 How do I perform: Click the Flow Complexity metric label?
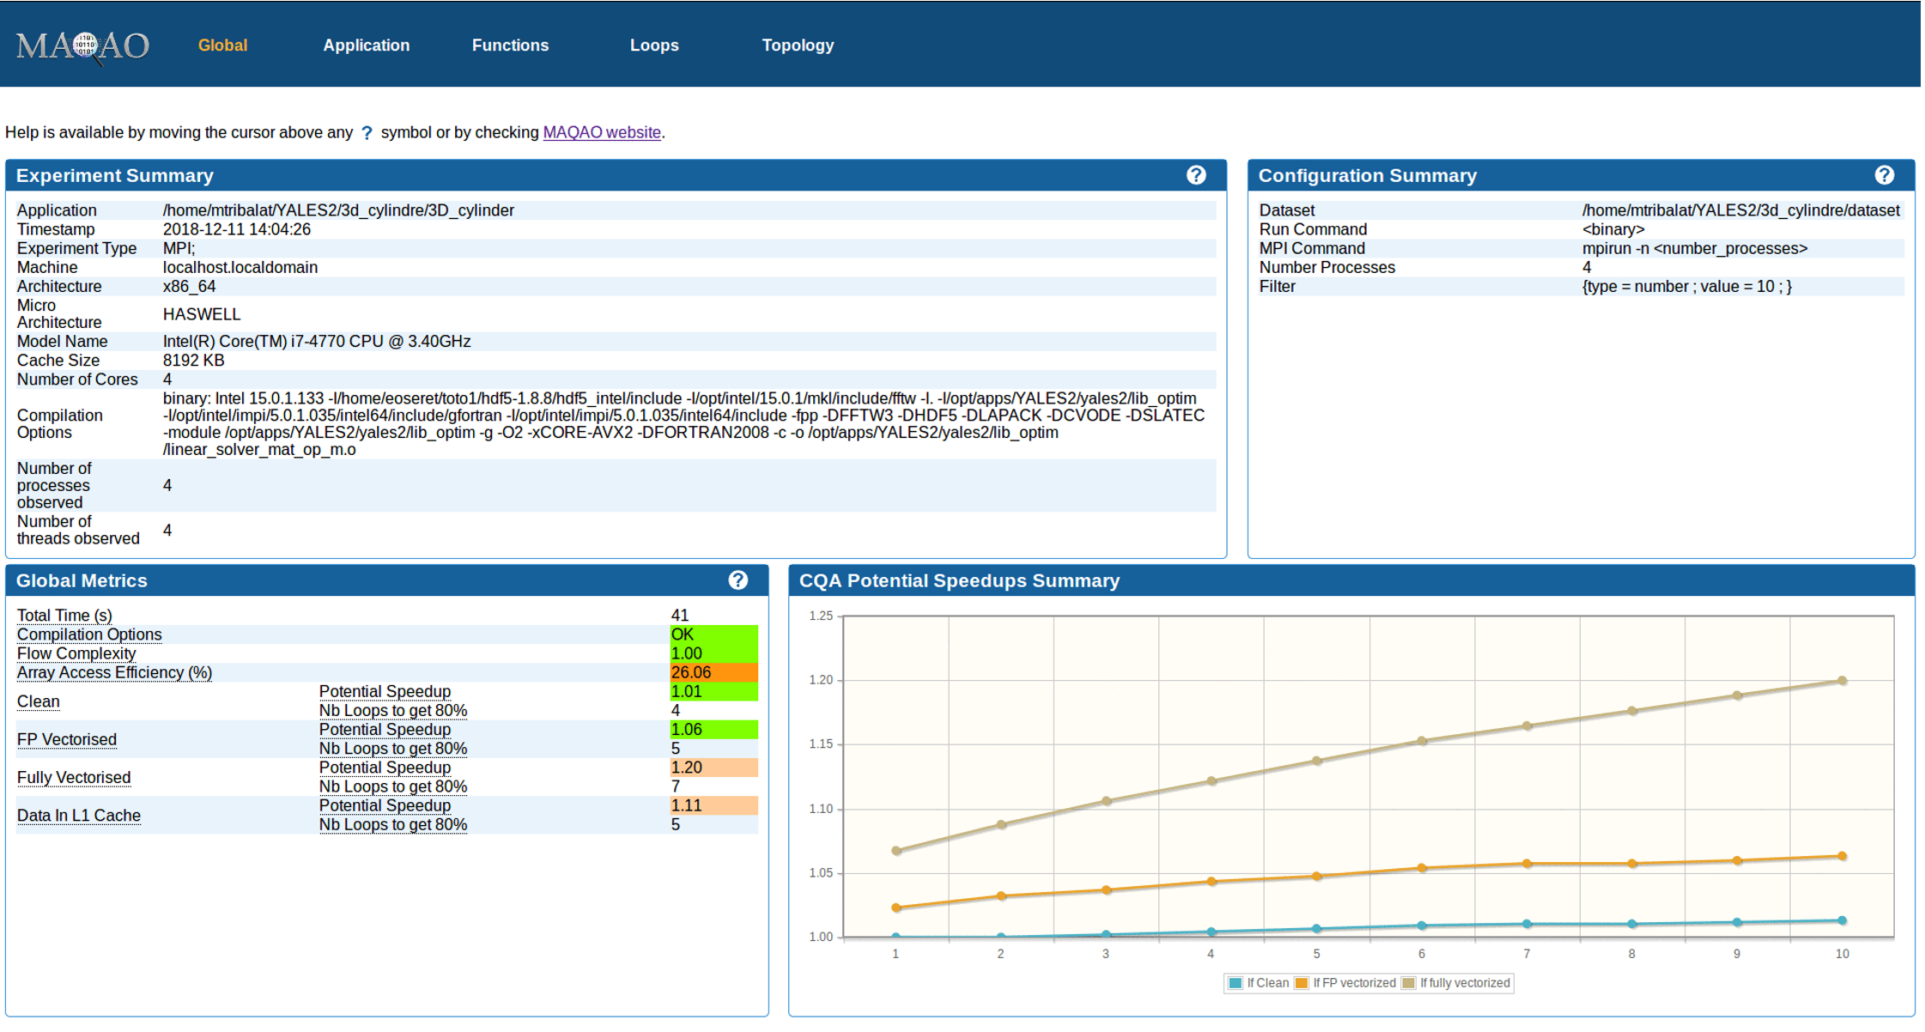(x=76, y=653)
